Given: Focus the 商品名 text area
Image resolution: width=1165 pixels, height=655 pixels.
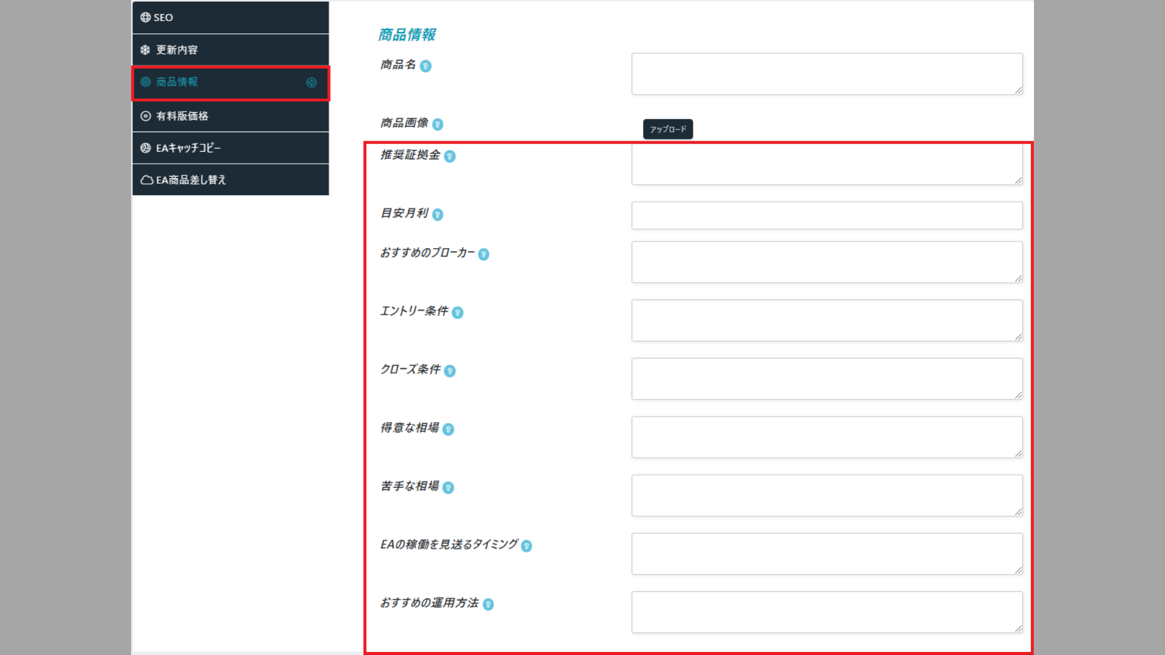Looking at the screenshot, I should tap(827, 74).
